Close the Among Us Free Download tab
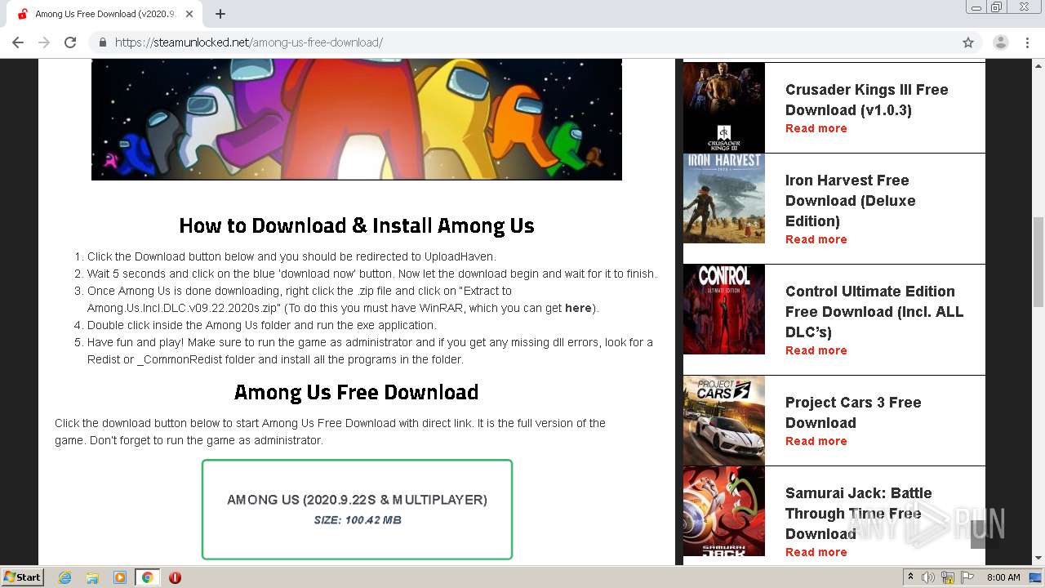Screen dimensions: 1045x588 point(189,14)
